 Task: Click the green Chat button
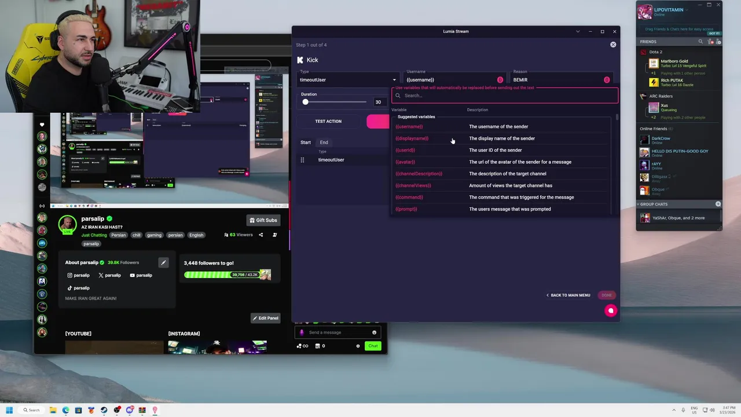(373, 346)
